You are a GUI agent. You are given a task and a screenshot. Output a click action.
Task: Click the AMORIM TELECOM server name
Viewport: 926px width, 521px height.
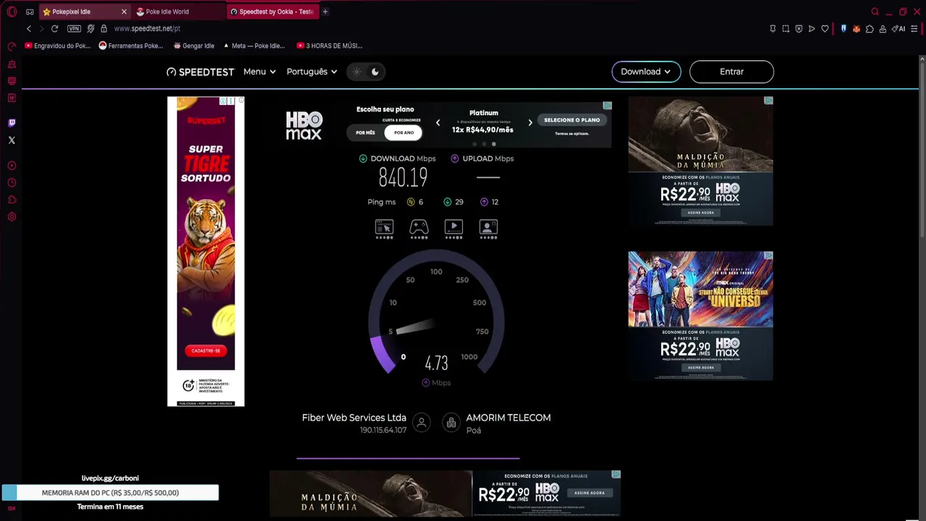point(508,418)
